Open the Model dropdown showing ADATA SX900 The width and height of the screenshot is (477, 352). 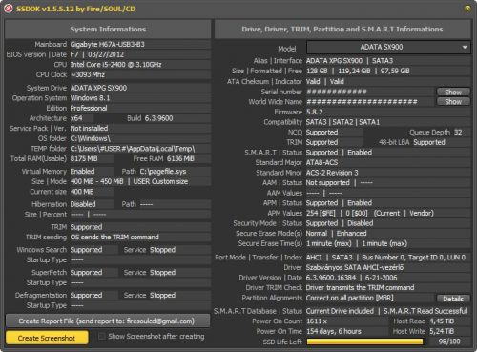[388, 48]
